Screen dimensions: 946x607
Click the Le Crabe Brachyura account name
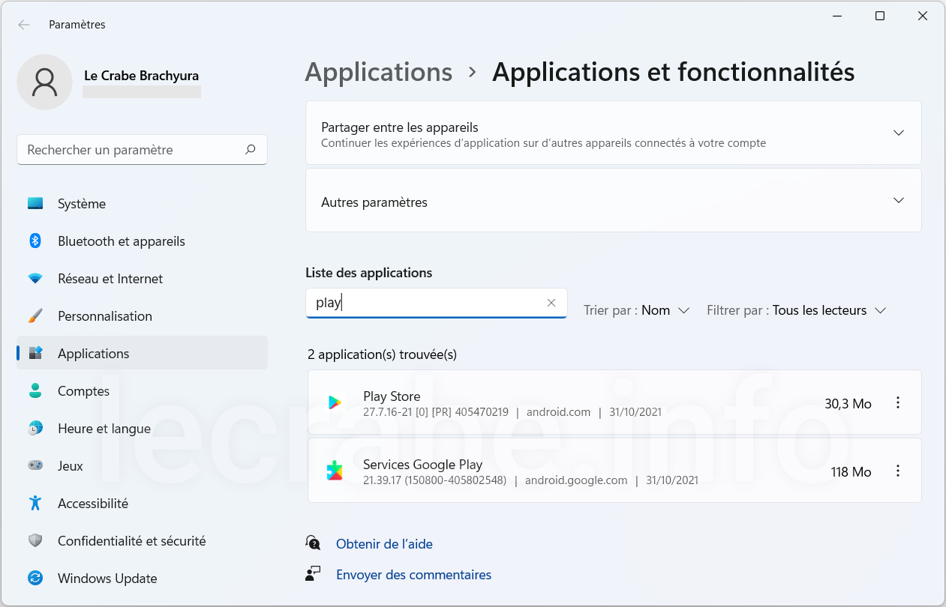click(x=142, y=76)
